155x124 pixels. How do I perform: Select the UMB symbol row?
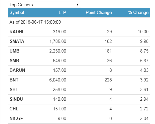click(79, 51)
